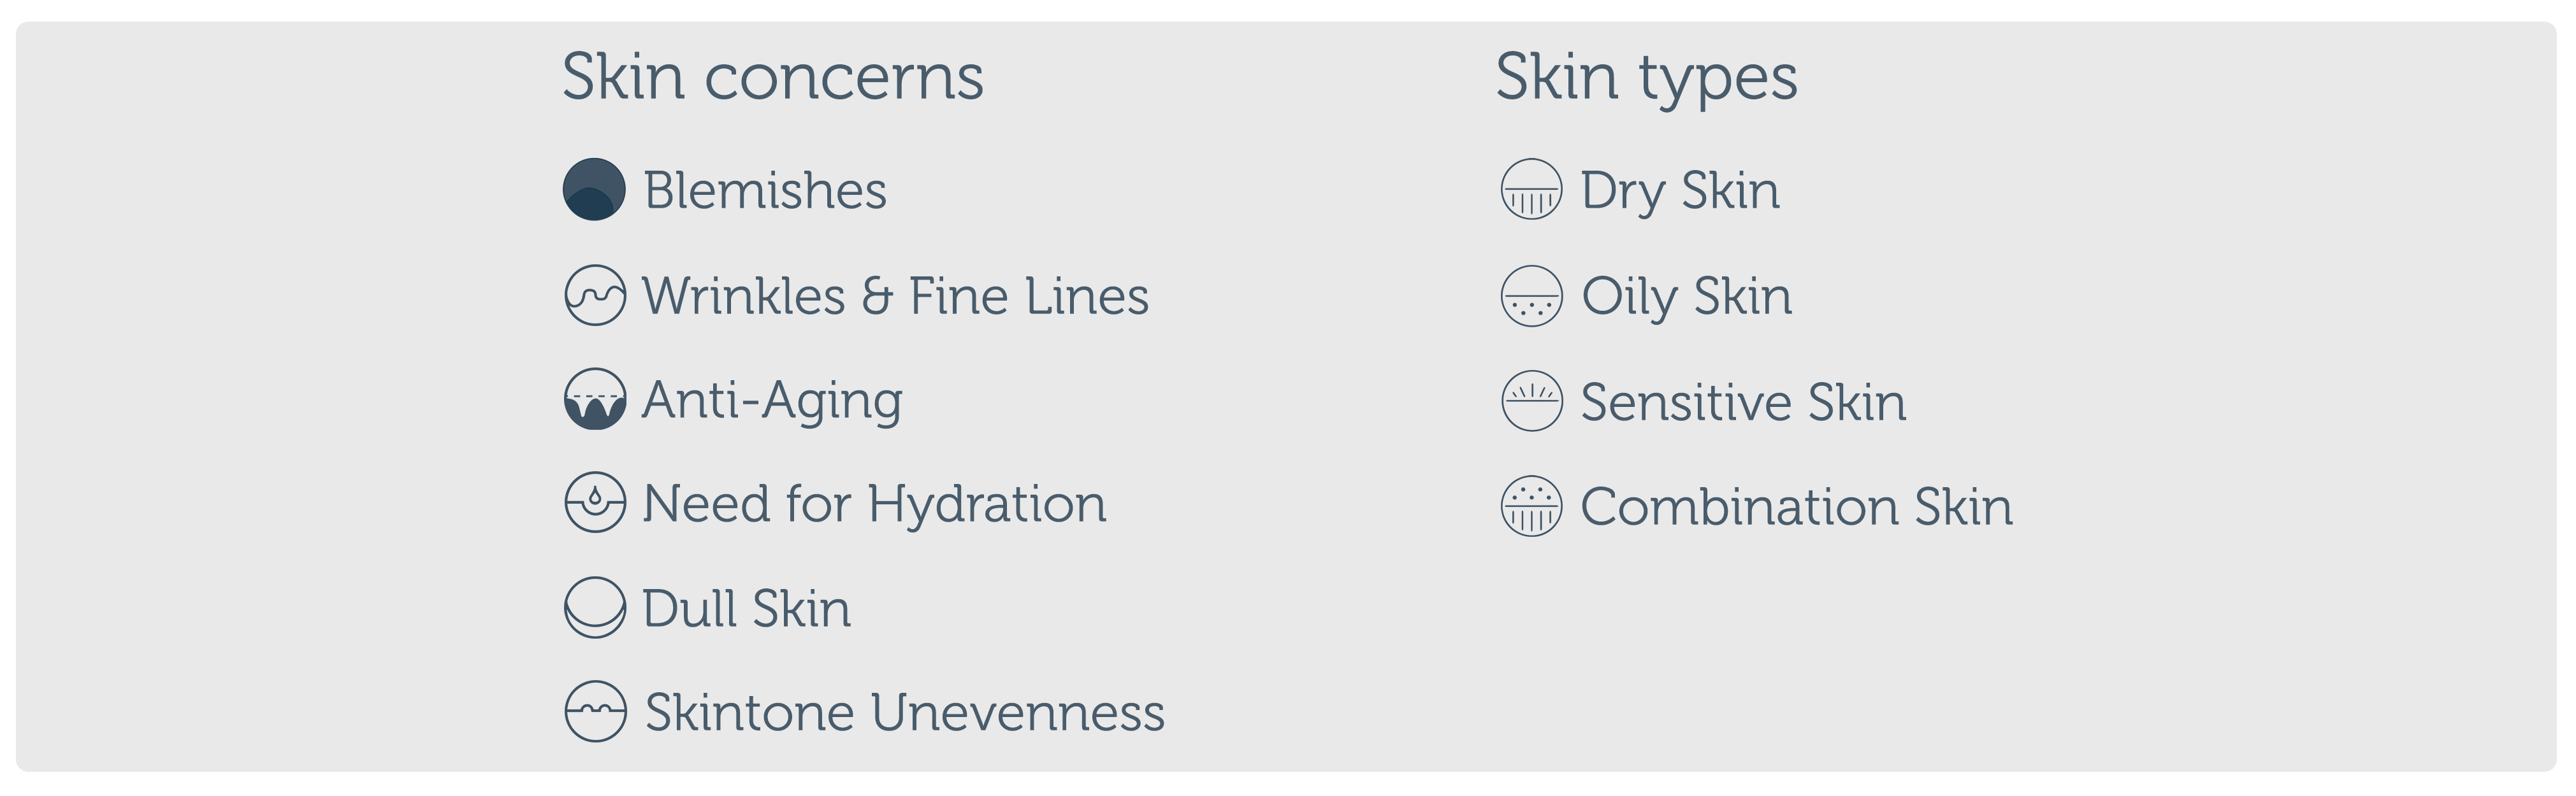Choose the Oily Skin text label
The image size is (2576, 796).
pos(1686,297)
